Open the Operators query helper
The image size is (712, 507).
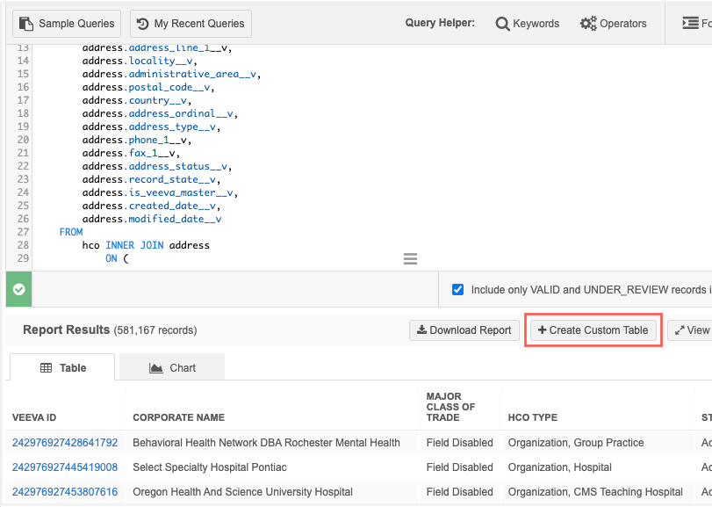coord(613,24)
